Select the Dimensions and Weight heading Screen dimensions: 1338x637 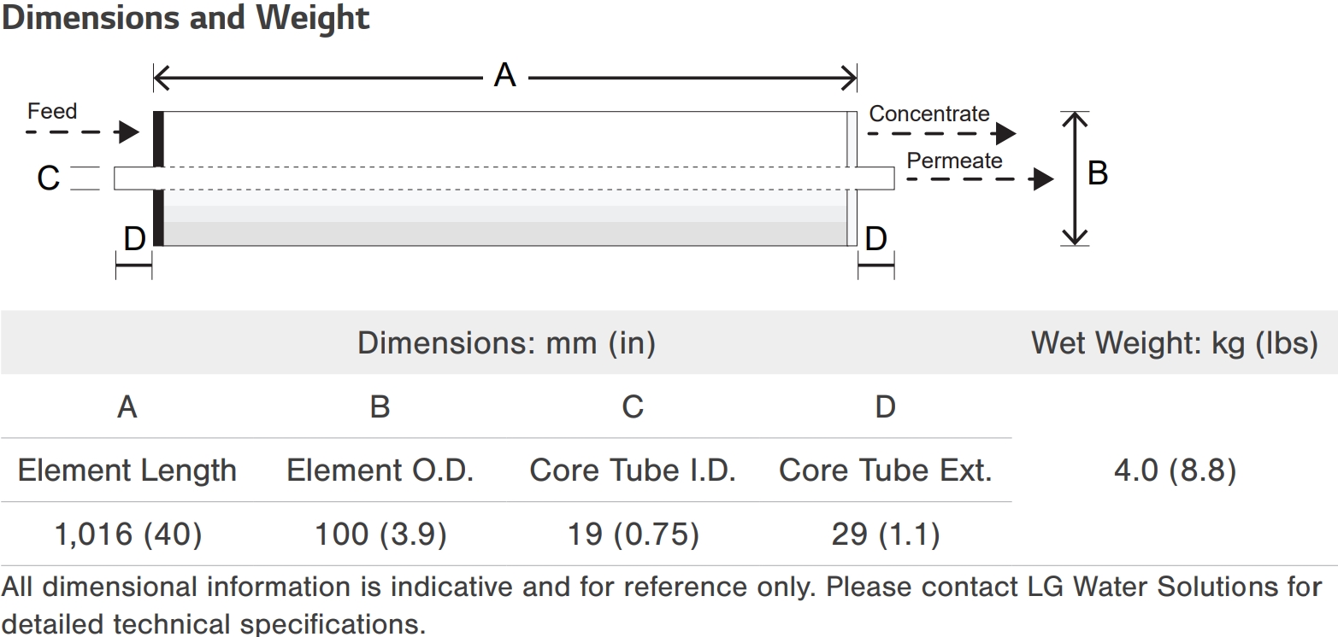point(186,17)
